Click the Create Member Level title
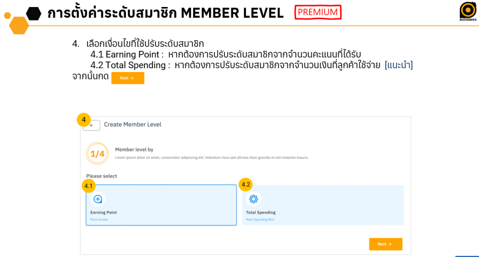 pos(132,125)
